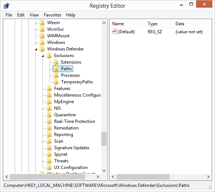The width and height of the screenshot is (215, 192).
Task: Click the Signature Updates folder icon
Action: pos(49,148)
